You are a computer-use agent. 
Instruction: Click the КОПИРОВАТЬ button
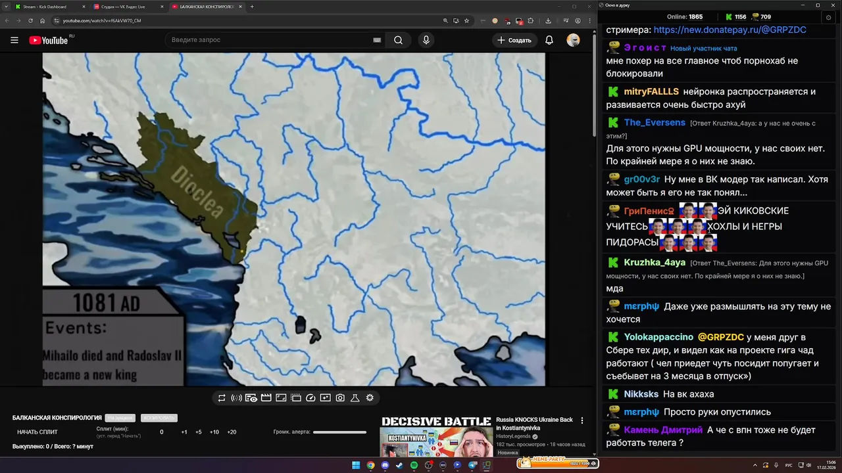tap(159, 418)
